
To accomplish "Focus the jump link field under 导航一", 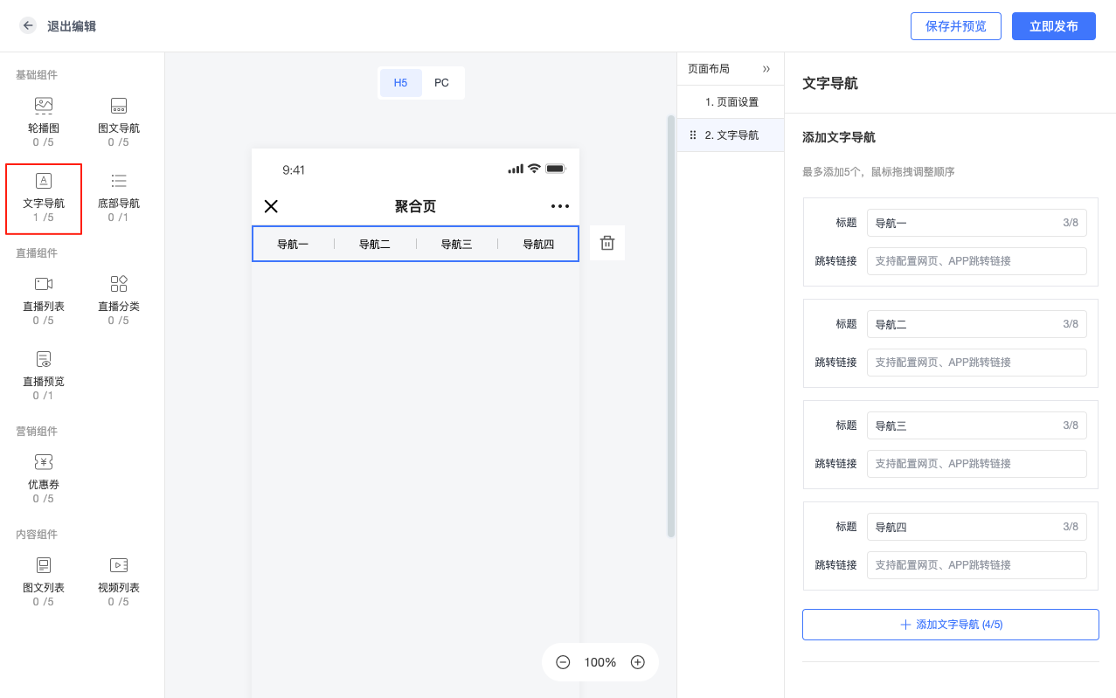I will coord(976,261).
